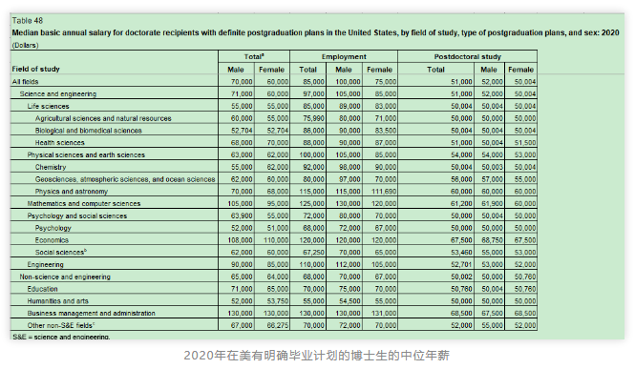Select the Engineering row label
The height and width of the screenshot is (369, 635).
tap(46, 264)
